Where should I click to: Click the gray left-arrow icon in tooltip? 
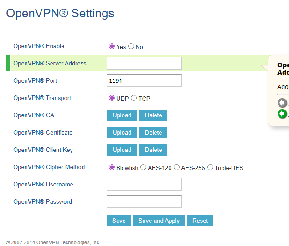(x=282, y=103)
